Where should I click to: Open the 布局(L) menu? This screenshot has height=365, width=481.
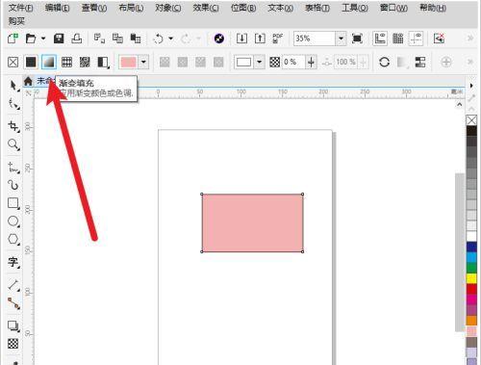tap(131, 8)
